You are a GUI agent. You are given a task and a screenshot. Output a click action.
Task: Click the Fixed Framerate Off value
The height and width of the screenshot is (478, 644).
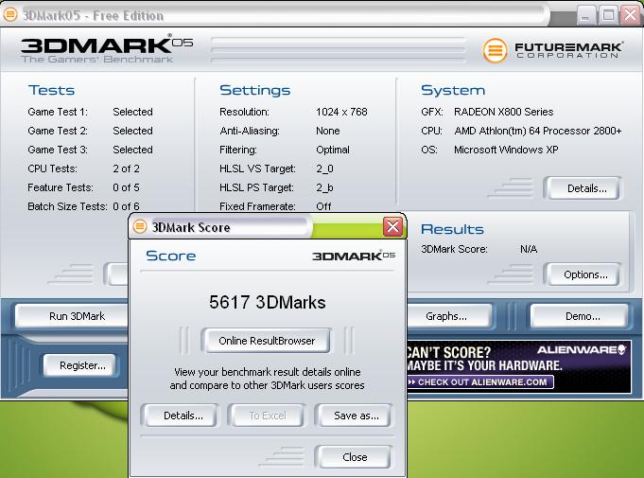[323, 206]
